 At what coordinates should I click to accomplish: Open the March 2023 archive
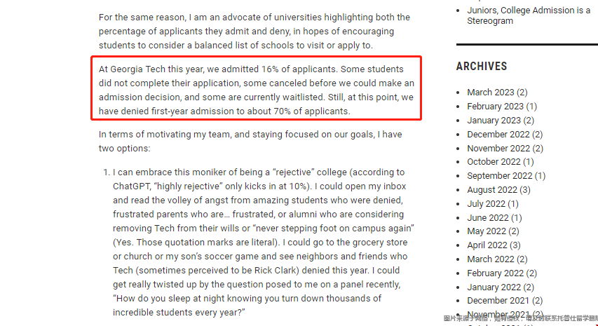tap(490, 93)
